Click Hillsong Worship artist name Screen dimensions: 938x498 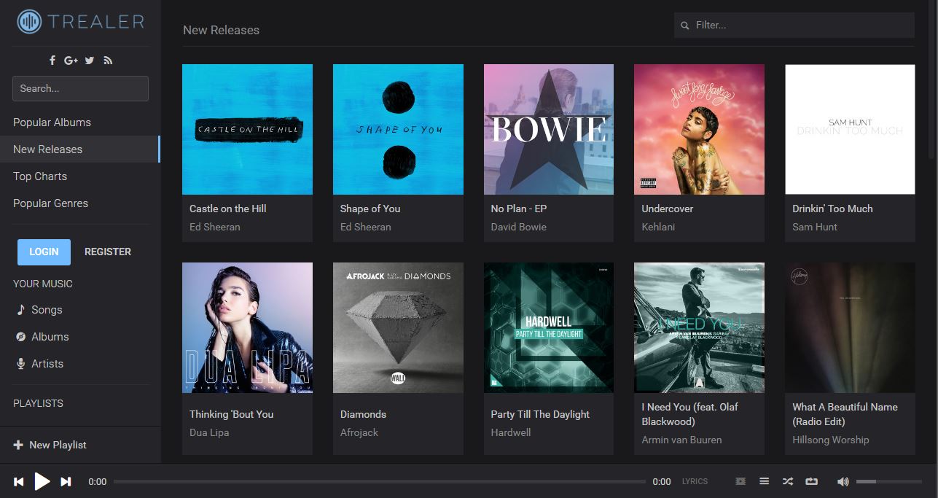pyautogui.click(x=831, y=440)
